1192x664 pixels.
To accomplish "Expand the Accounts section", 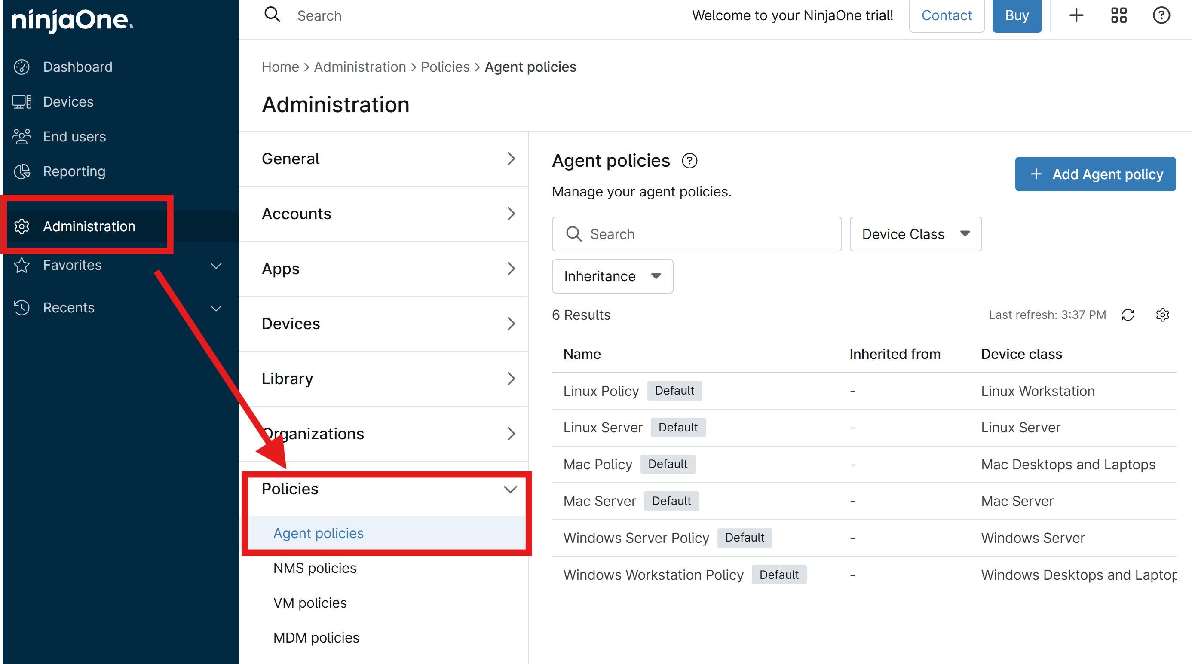I will point(383,214).
